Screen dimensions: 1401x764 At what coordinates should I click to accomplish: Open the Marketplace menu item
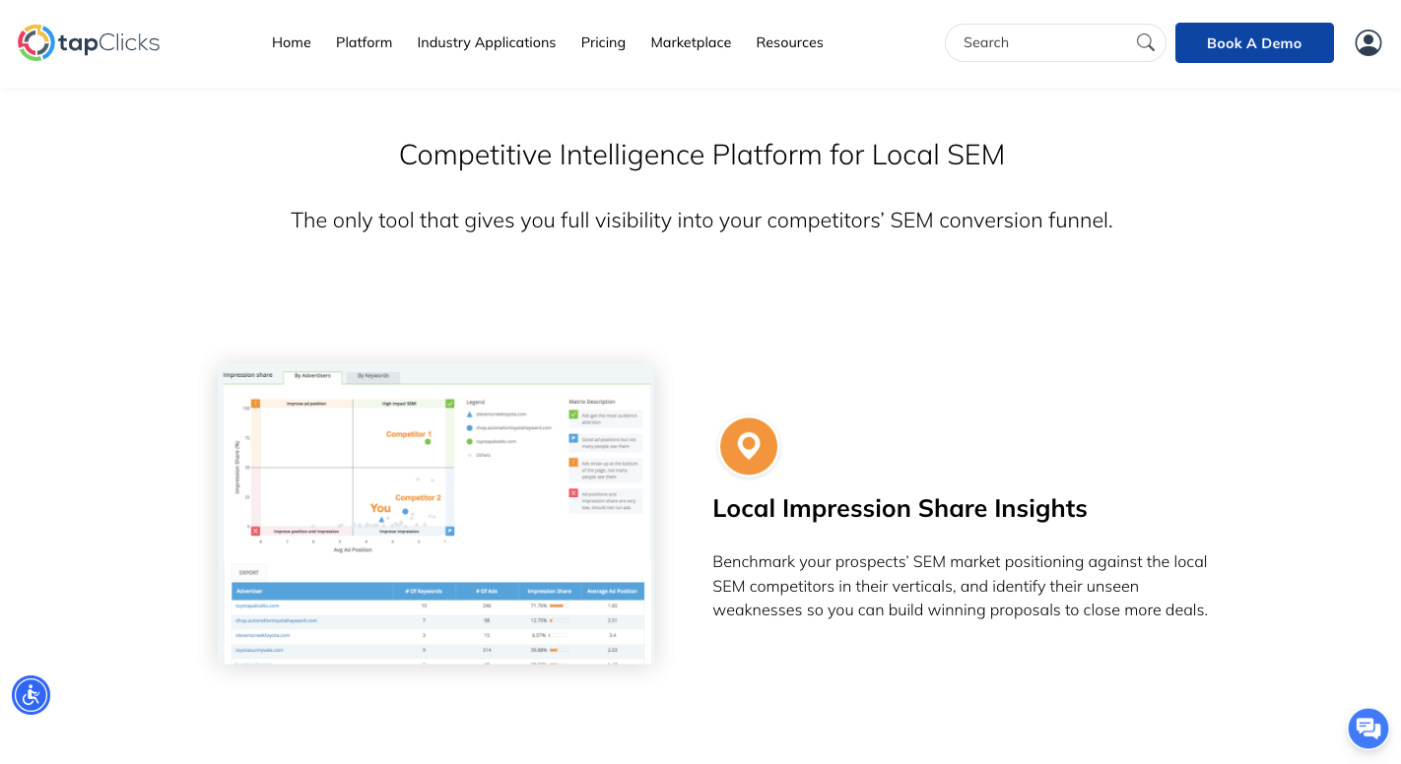(691, 42)
